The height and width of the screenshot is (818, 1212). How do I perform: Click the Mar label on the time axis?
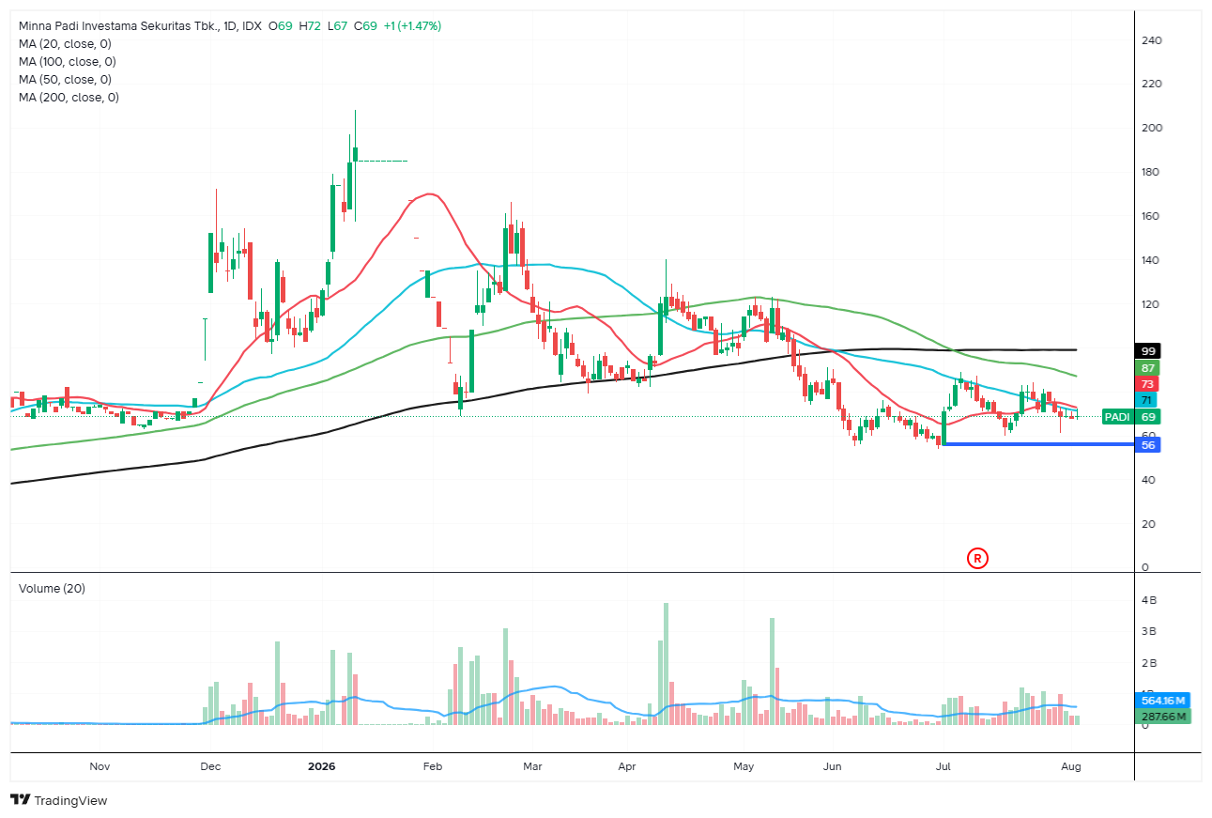pyautogui.click(x=533, y=766)
